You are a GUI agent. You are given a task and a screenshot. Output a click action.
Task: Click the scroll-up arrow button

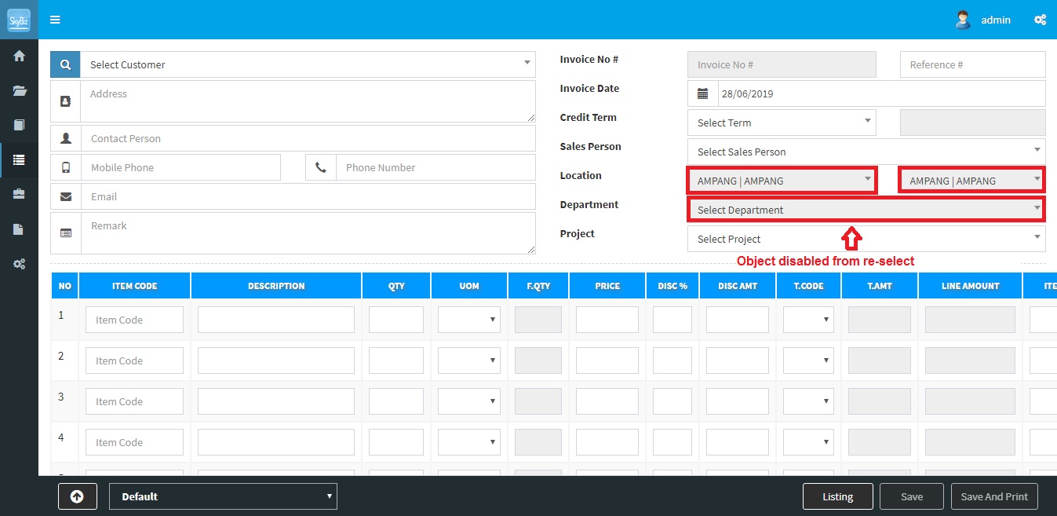77,496
